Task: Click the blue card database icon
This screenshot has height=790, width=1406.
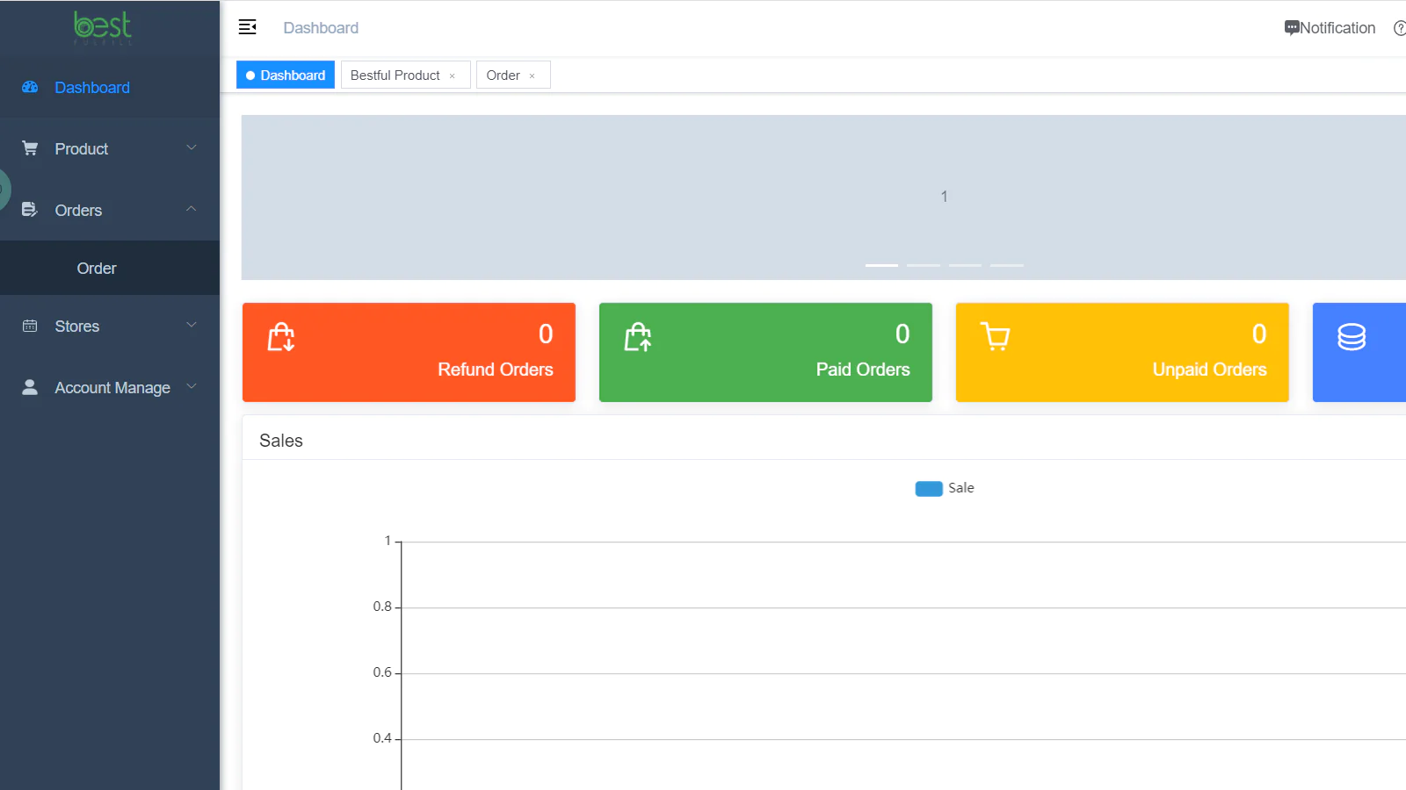Action: click(x=1352, y=337)
